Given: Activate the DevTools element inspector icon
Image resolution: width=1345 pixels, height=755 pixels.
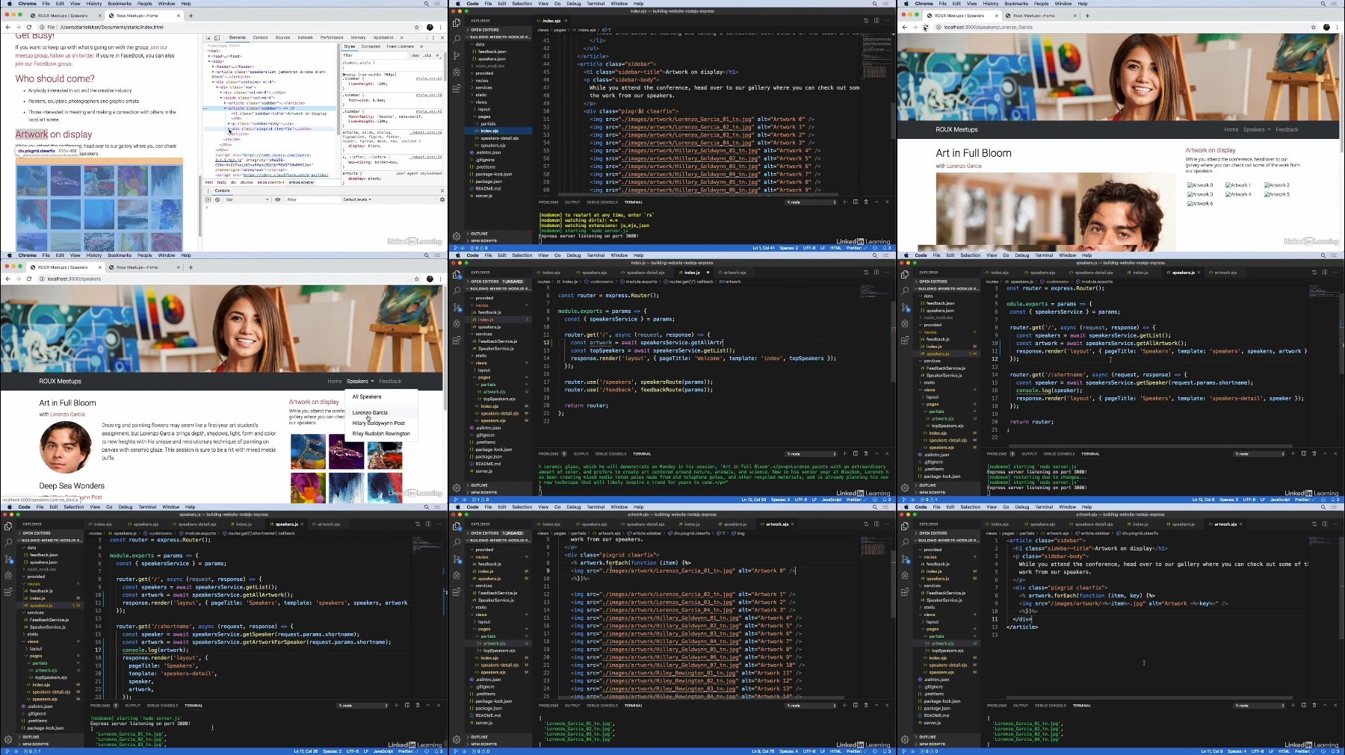Looking at the screenshot, I should (x=208, y=37).
